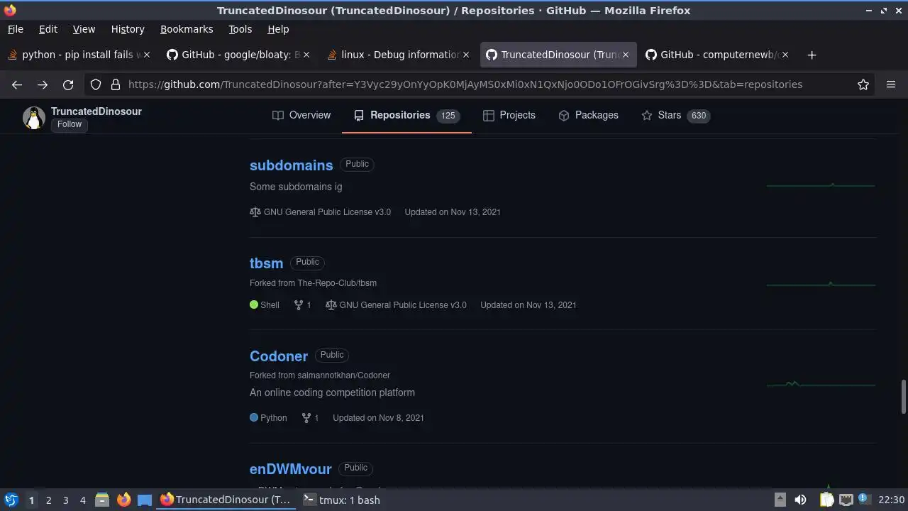908x511 pixels.
Task: Go to the The-Repo-Club/tbsm source repo
Action: point(337,282)
